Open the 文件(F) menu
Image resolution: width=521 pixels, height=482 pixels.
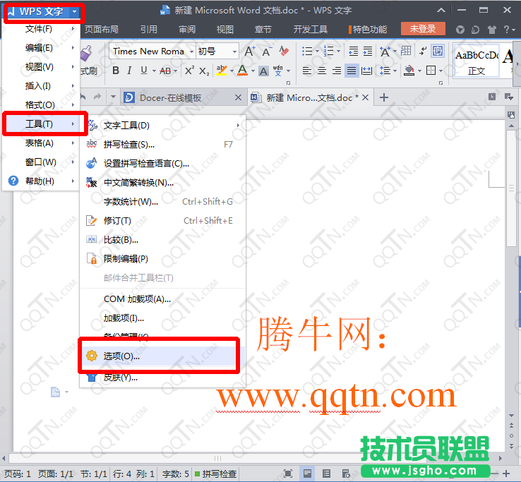[x=41, y=29]
